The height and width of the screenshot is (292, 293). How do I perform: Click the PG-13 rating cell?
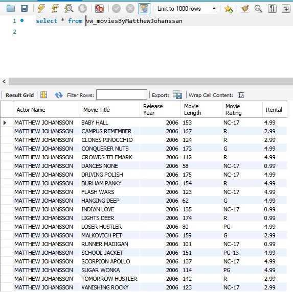coord(242,253)
